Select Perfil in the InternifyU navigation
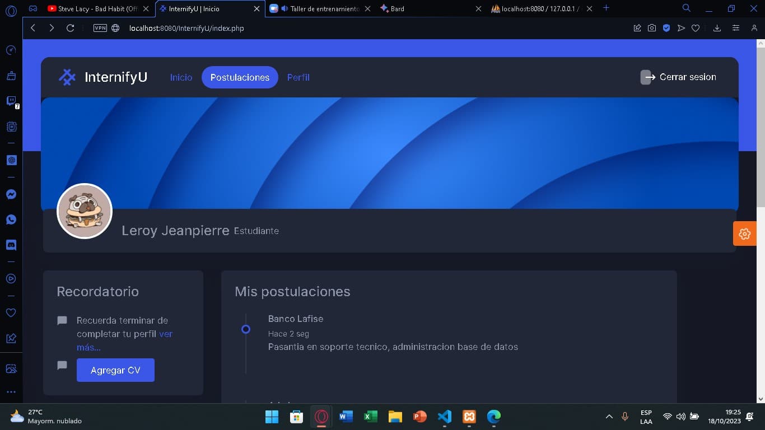This screenshot has width=765, height=430. (298, 77)
